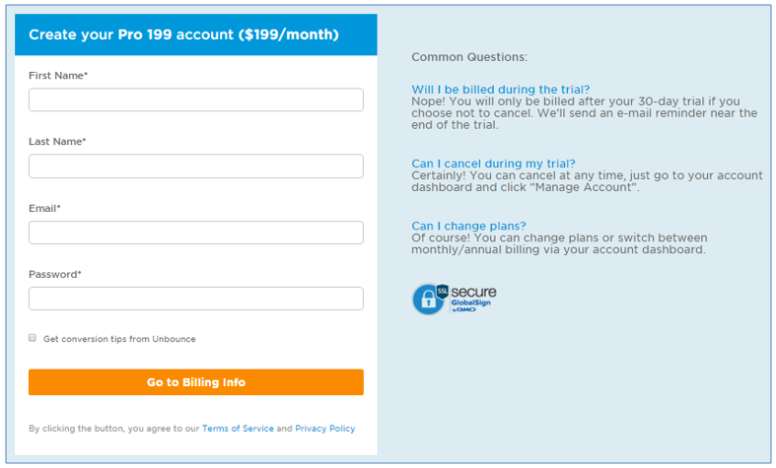Select the Password input box
776x468 pixels.
195,299
